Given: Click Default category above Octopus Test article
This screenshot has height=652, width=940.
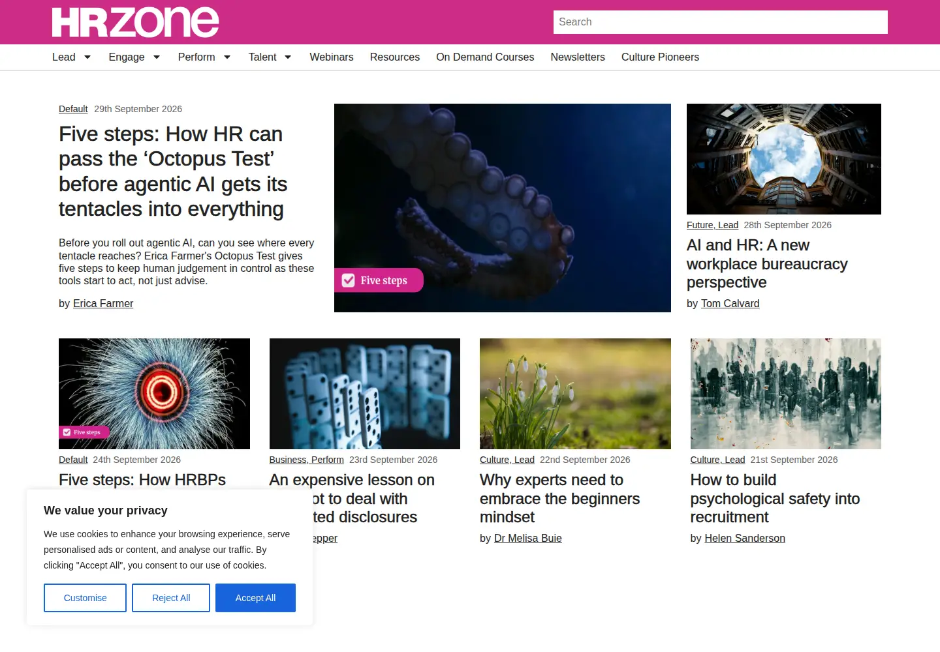Looking at the screenshot, I should point(73,109).
